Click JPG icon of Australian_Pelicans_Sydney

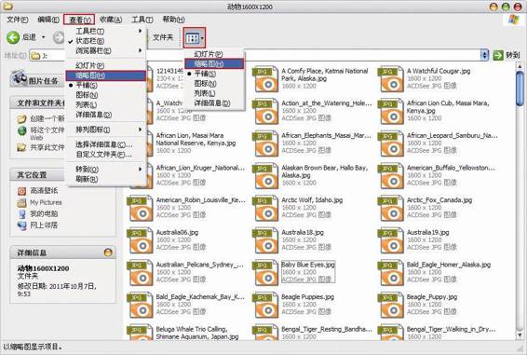pos(140,273)
